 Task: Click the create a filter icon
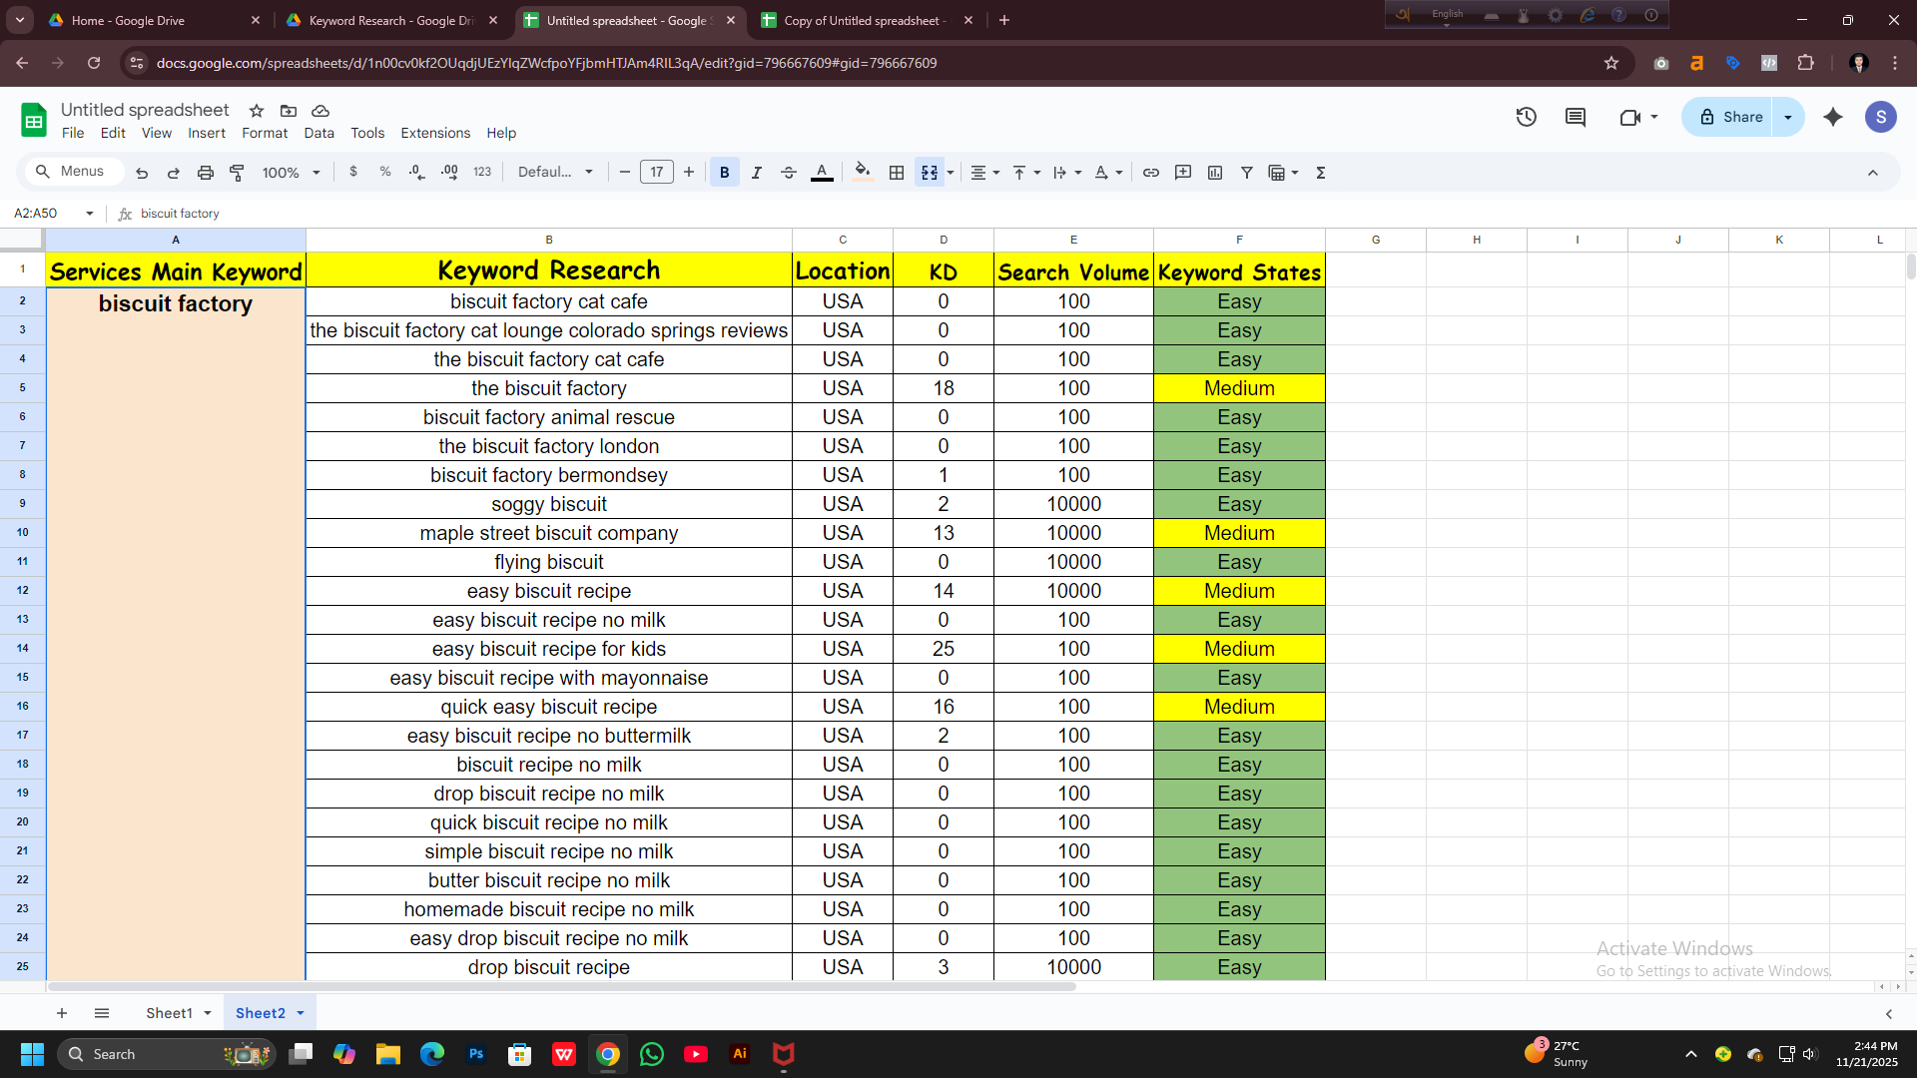click(1246, 173)
